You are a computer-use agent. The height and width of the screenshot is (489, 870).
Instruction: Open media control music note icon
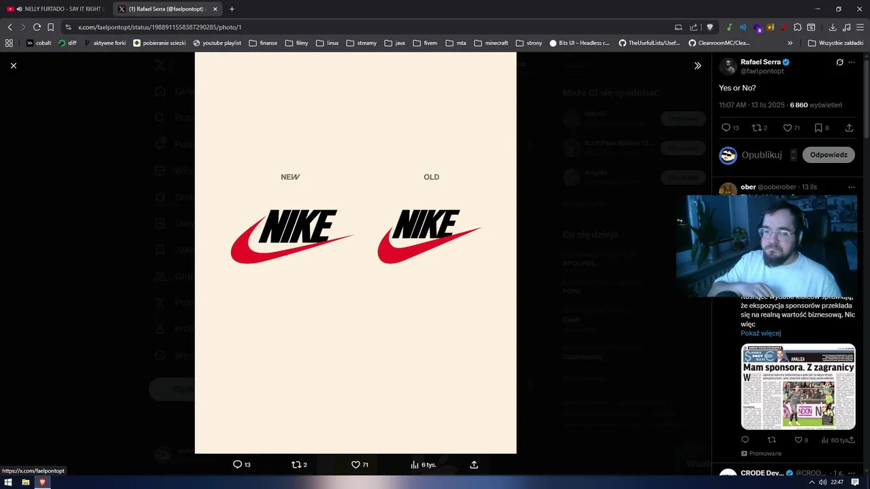(846, 27)
